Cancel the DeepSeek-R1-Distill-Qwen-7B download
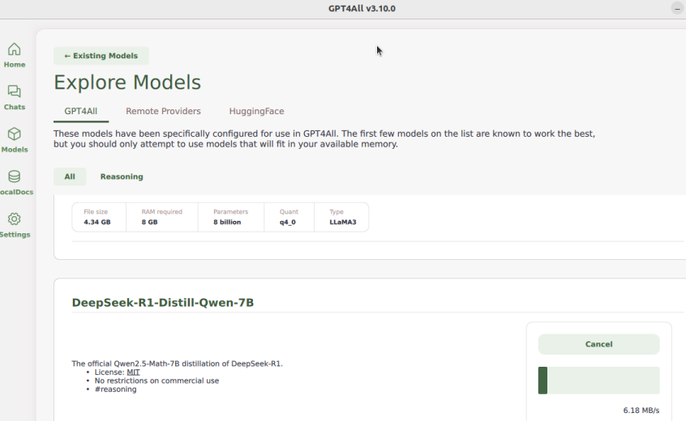Viewport: 686px width, 421px height. pos(598,344)
